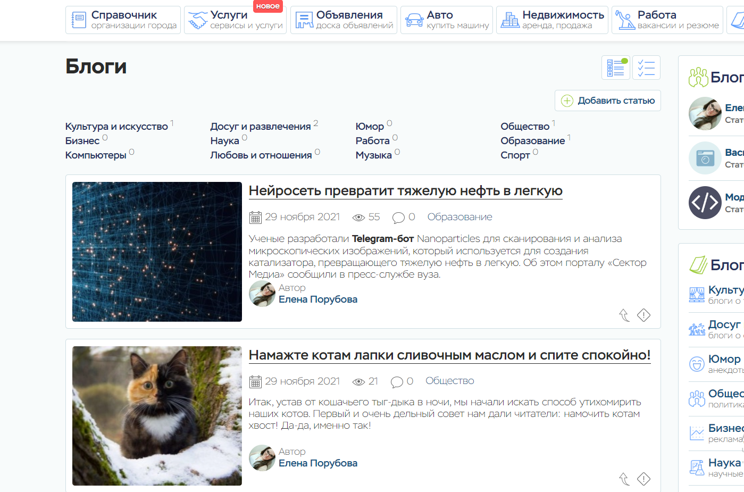
Task: Click the Работа vacancies icon
Action: coord(625,20)
